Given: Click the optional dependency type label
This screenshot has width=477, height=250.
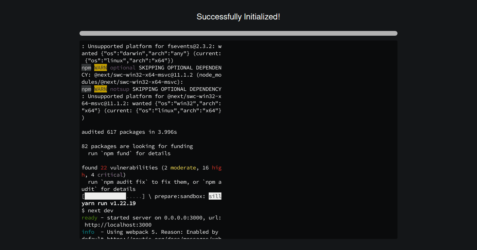Looking at the screenshot, I should (123, 67).
